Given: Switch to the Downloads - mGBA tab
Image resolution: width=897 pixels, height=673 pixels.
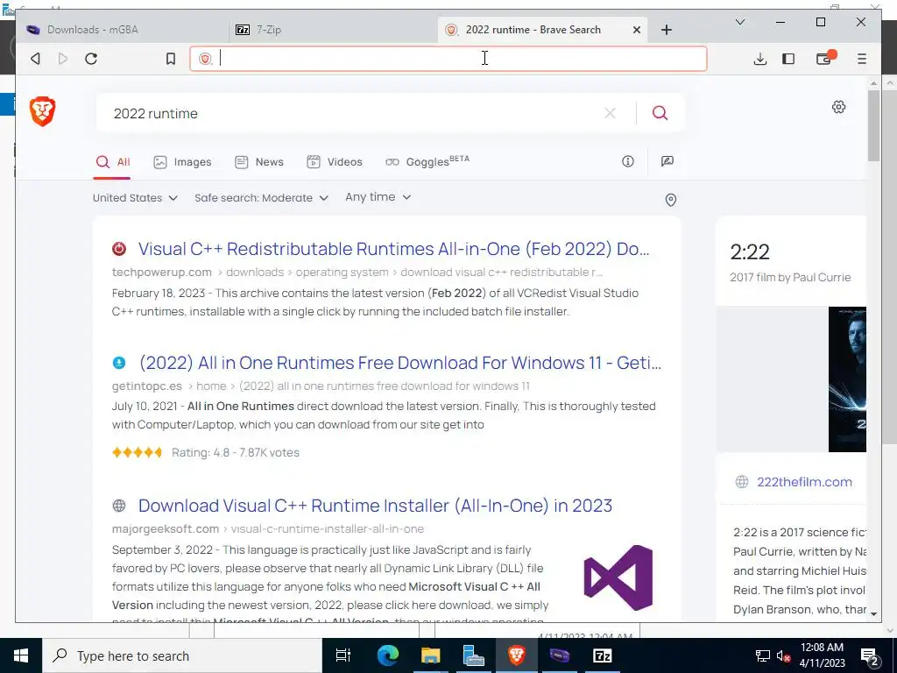Looking at the screenshot, I should (x=123, y=30).
